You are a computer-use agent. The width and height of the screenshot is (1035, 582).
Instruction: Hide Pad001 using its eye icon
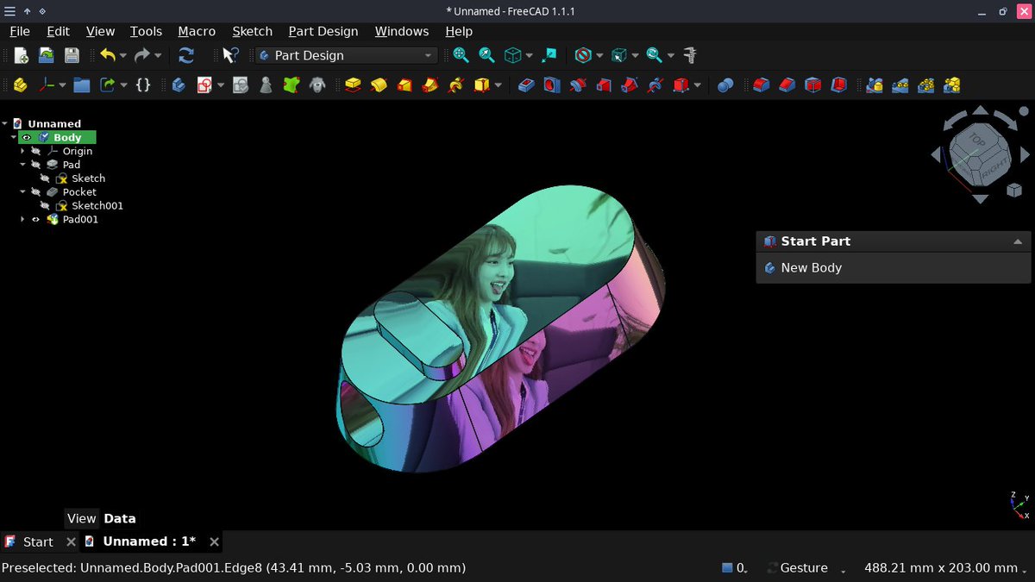click(35, 220)
